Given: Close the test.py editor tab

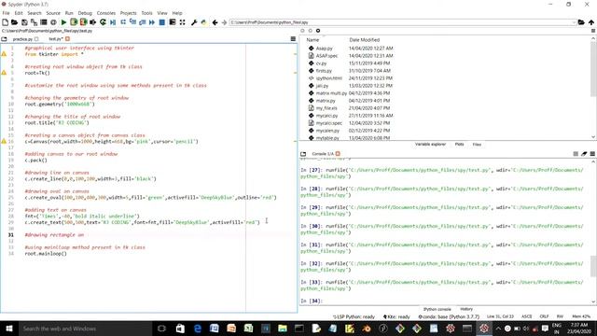Looking at the screenshot, I should [x=67, y=39].
